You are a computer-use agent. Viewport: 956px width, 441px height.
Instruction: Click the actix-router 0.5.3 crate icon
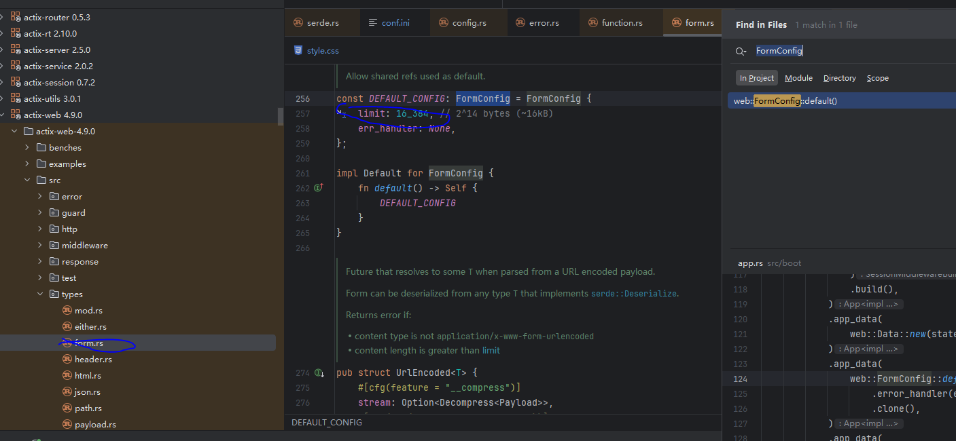16,17
